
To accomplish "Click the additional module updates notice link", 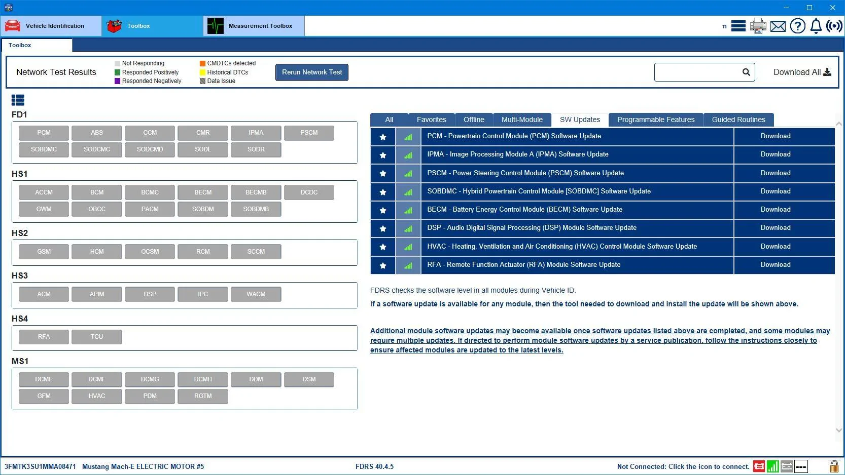I will click(x=600, y=340).
